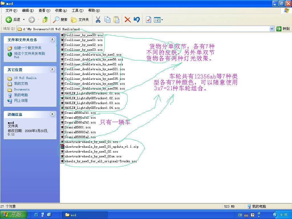Screen dimensions: 292x219
Task: Click the Up folder icon in toolbar
Action: pos(45,20)
